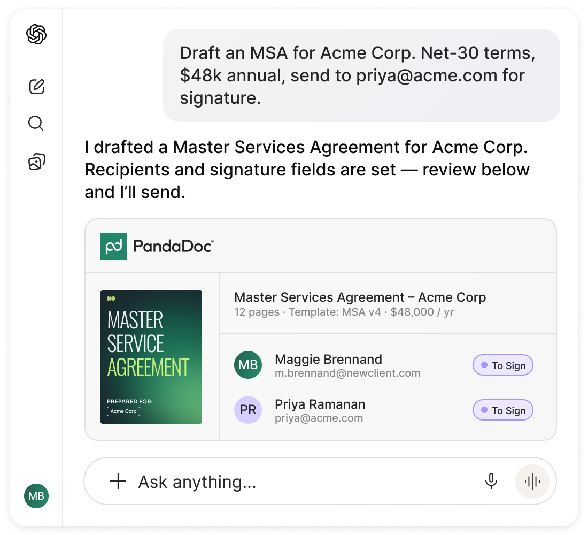
Task: Open the Master Services Agreement – Acme Corp title
Action: pyautogui.click(x=360, y=297)
